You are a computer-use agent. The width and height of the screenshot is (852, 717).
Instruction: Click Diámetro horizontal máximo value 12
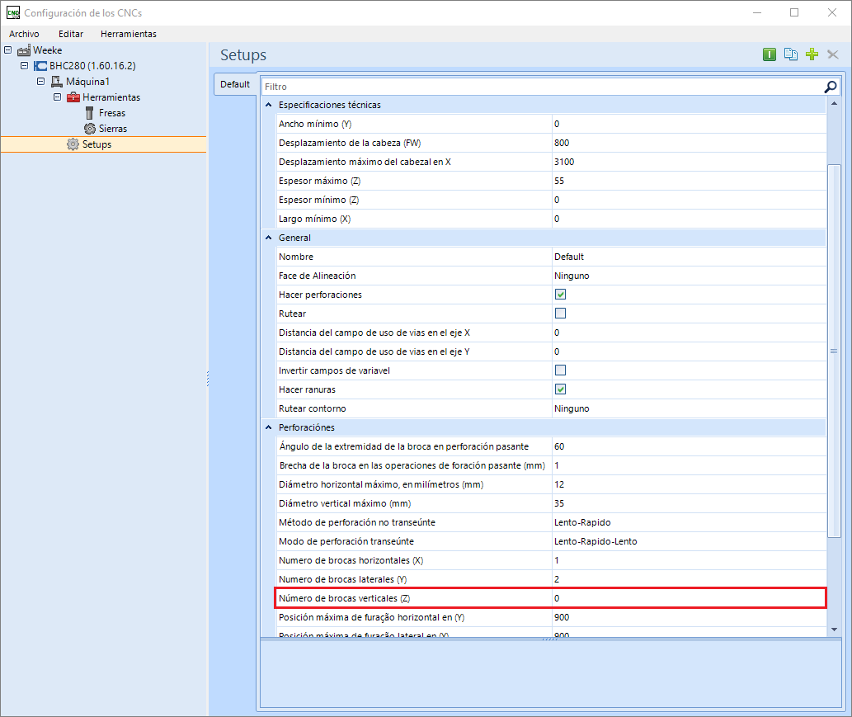(689, 484)
